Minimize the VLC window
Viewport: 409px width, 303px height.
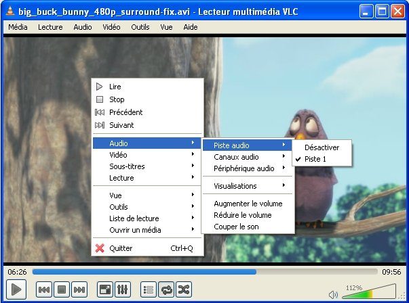pos(366,11)
